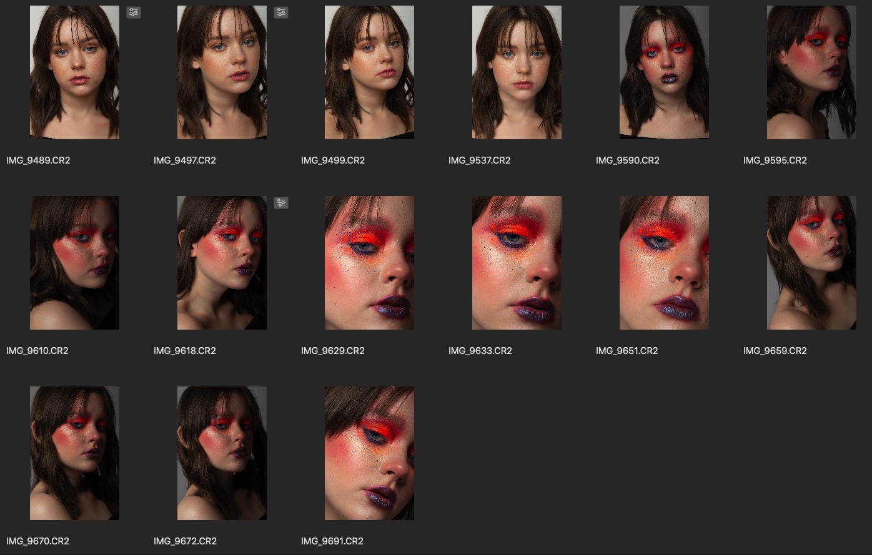Select the IMG_9590.CR2 thumbnail
The width and height of the screenshot is (872, 555).
coord(664,72)
